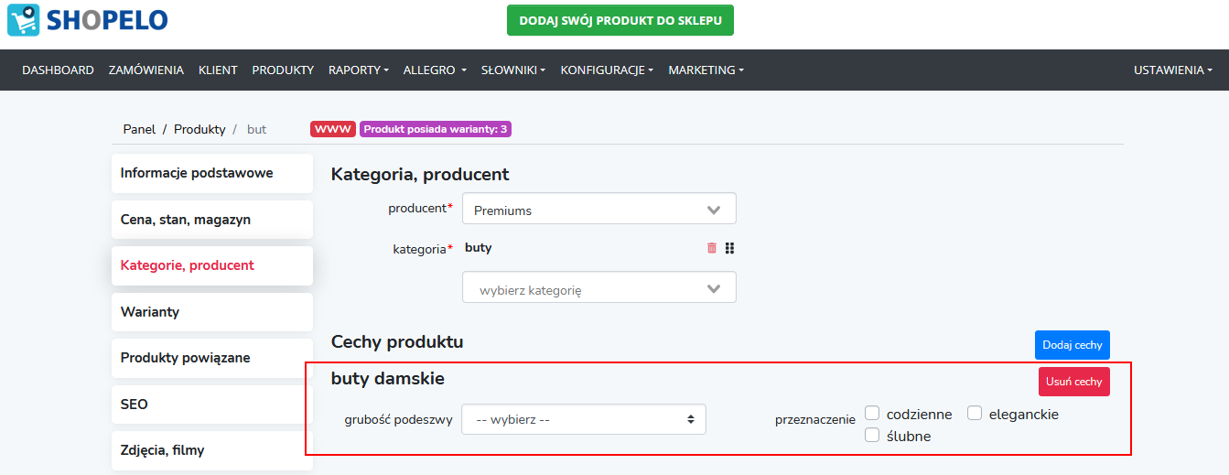Open the RAPORTY menu
The image size is (1229, 475).
coord(359,70)
